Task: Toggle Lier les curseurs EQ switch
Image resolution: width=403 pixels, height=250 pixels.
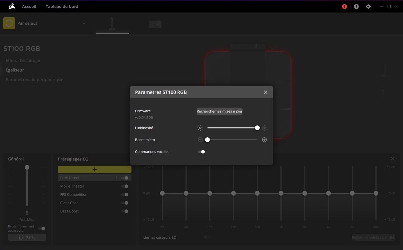Action: click(x=207, y=237)
